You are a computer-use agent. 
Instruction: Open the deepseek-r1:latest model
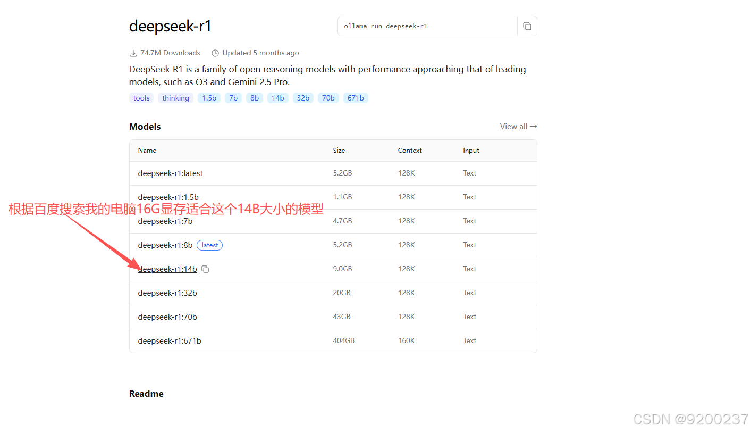pos(170,173)
